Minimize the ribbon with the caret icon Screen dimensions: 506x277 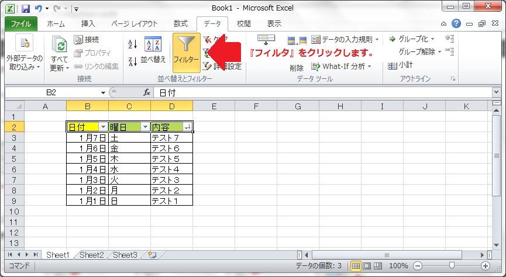pos(444,24)
